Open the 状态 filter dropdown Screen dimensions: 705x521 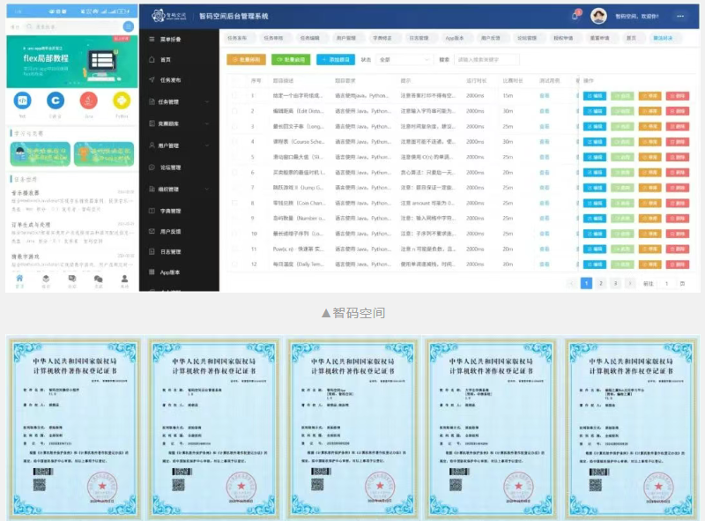pos(404,59)
